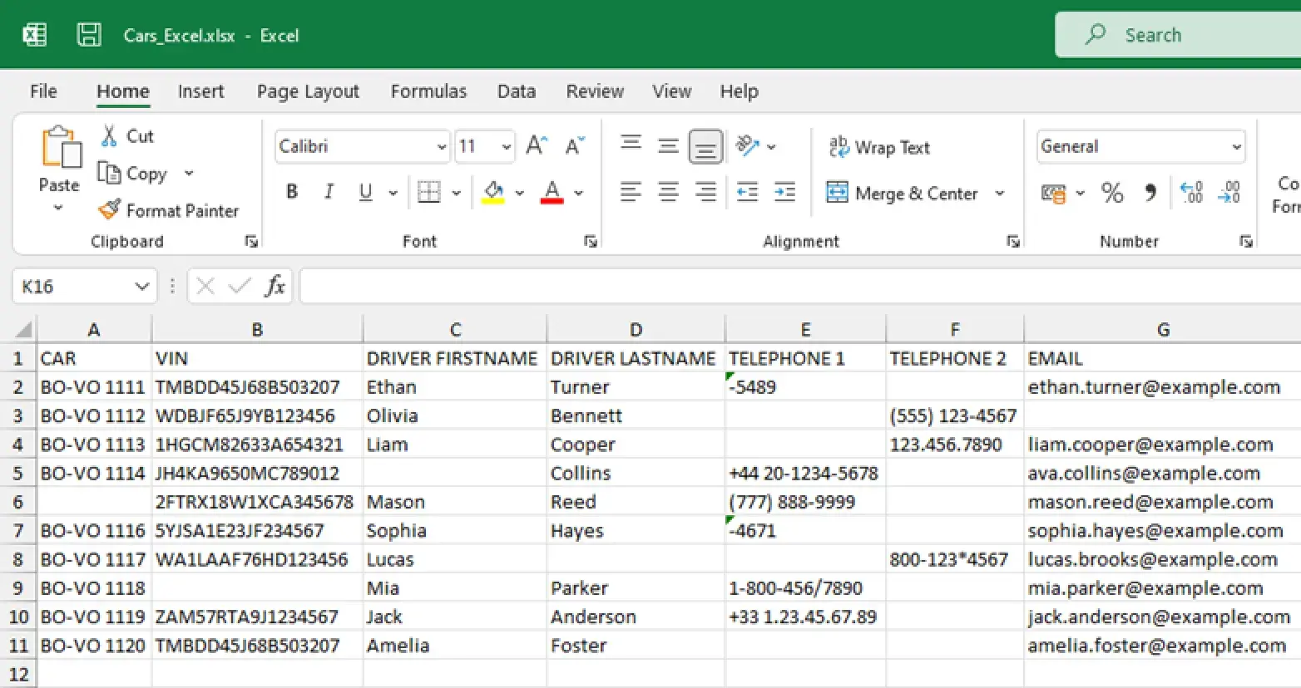Decrease font size with smaller A icon
This screenshot has height=688, width=1301.
pos(575,146)
